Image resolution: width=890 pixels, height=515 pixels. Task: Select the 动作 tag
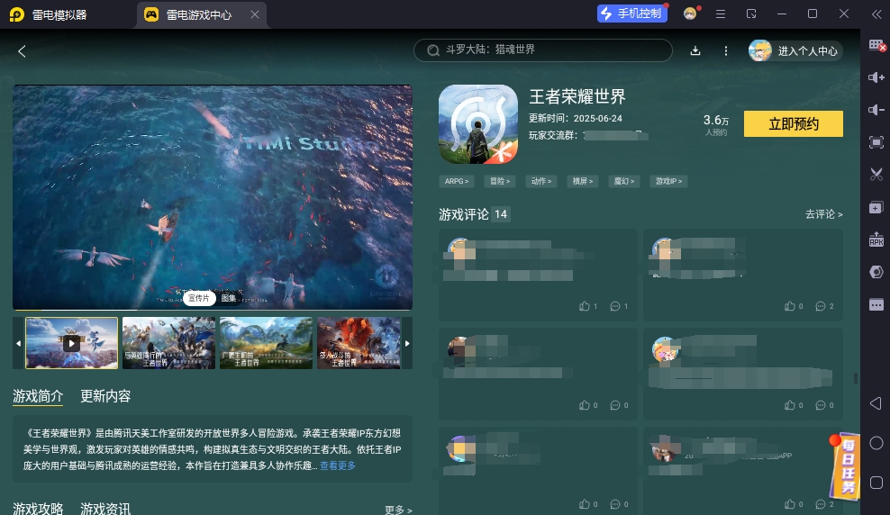541,181
